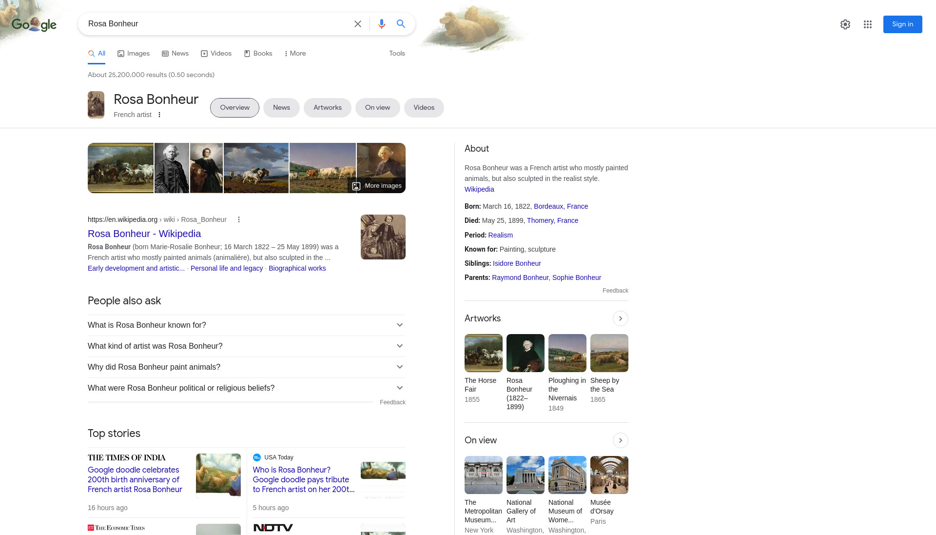Viewport: 936px width, 535px height.
Task: Open the More search options dropdown
Action: 295,54
